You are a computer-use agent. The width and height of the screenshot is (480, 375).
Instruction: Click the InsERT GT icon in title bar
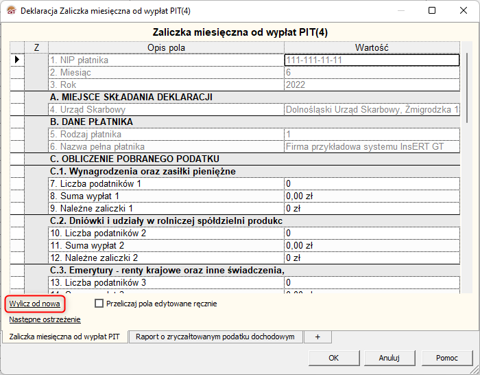coord(11,11)
